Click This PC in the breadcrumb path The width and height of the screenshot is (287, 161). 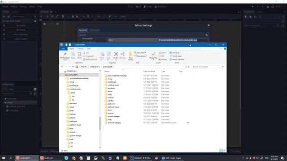coord(84,67)
